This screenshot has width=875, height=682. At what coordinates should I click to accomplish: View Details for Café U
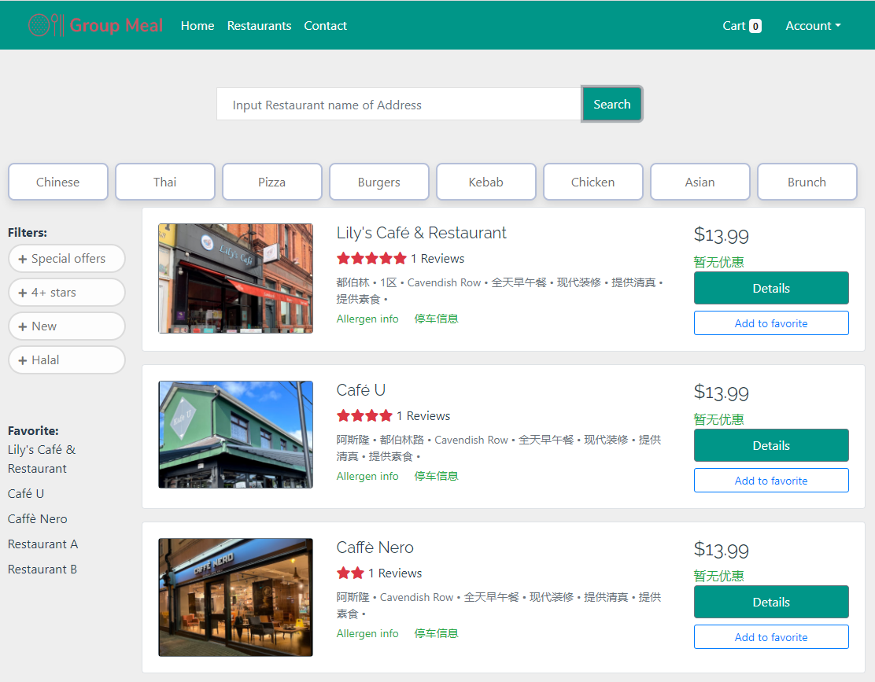[x=771, y=445]
